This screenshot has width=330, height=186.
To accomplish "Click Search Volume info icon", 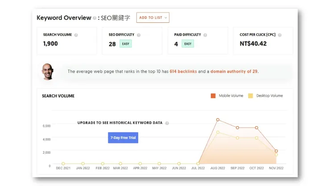I will pos(76,35).
